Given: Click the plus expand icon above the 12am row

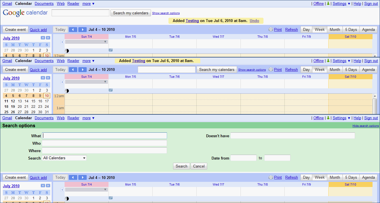Looking at the screenshot, I should click(62, 82).
